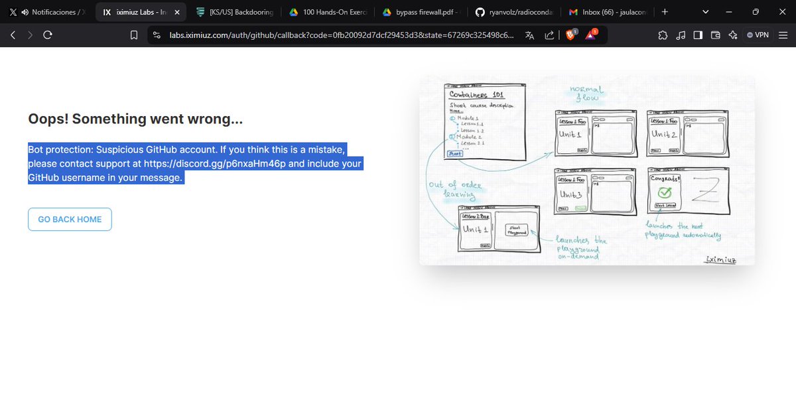Viewport: 796px width, 420px height.
Task: Reload the current page
Action: tap(46, 35)
